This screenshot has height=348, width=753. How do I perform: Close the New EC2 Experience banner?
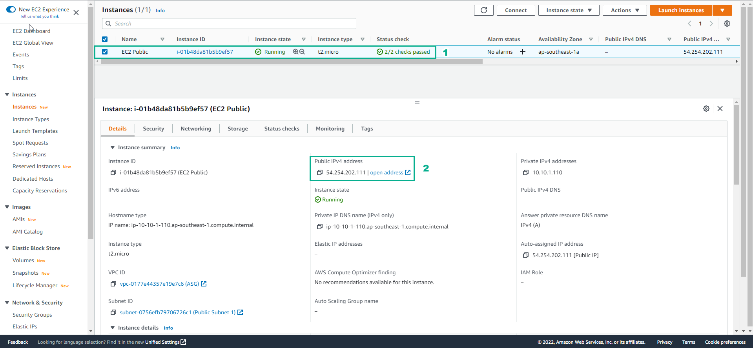pyautogui.click(x=76, y=13)
